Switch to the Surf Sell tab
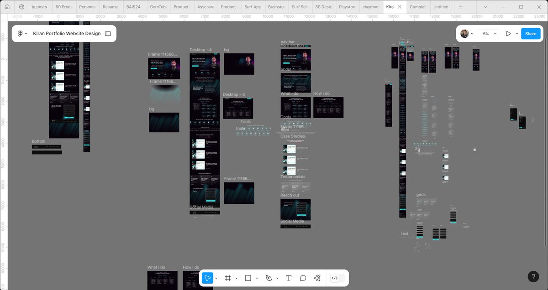The width and height of the screenshot is (548, 290). pyautogui.click(x=300, y=7)
